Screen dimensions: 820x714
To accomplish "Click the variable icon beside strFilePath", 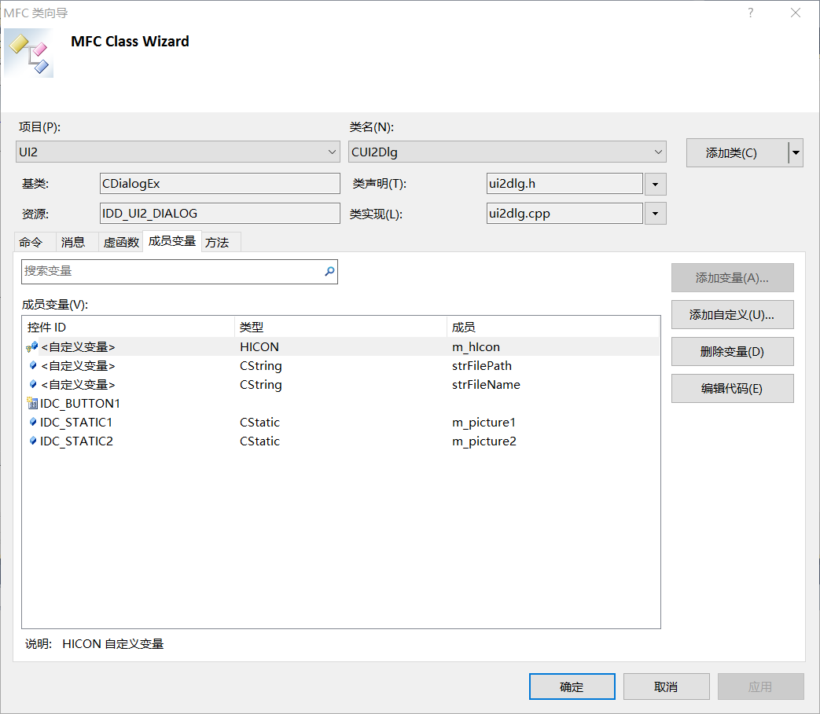I will coord(33,365).
